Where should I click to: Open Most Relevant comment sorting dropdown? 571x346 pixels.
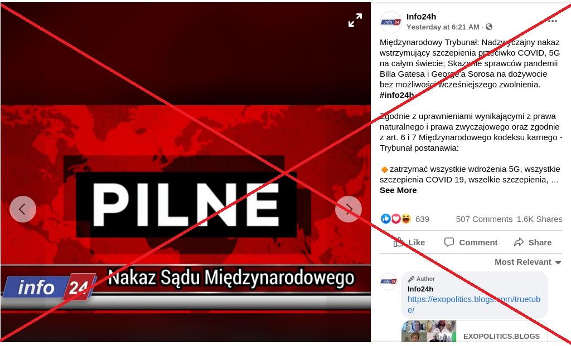pos(528,262)
